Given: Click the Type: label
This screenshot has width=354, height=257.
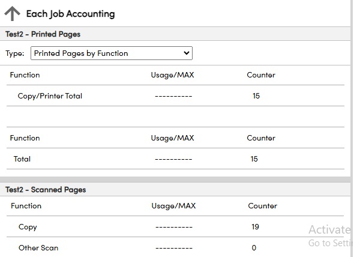Looking at the screenshot, I should click(x=14, y=53).
